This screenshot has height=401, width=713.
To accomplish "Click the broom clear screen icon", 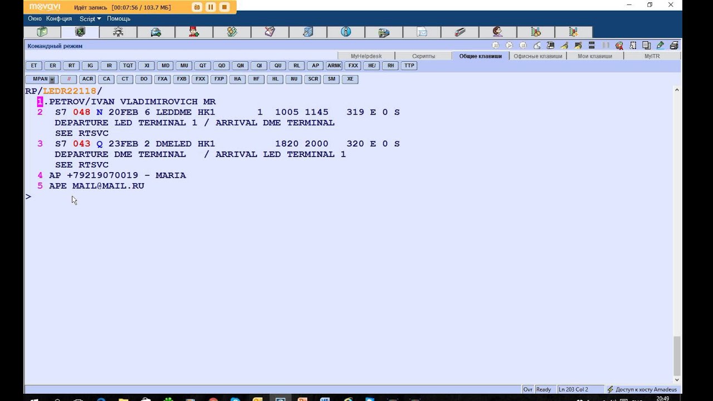I will [x=564, y=46].
